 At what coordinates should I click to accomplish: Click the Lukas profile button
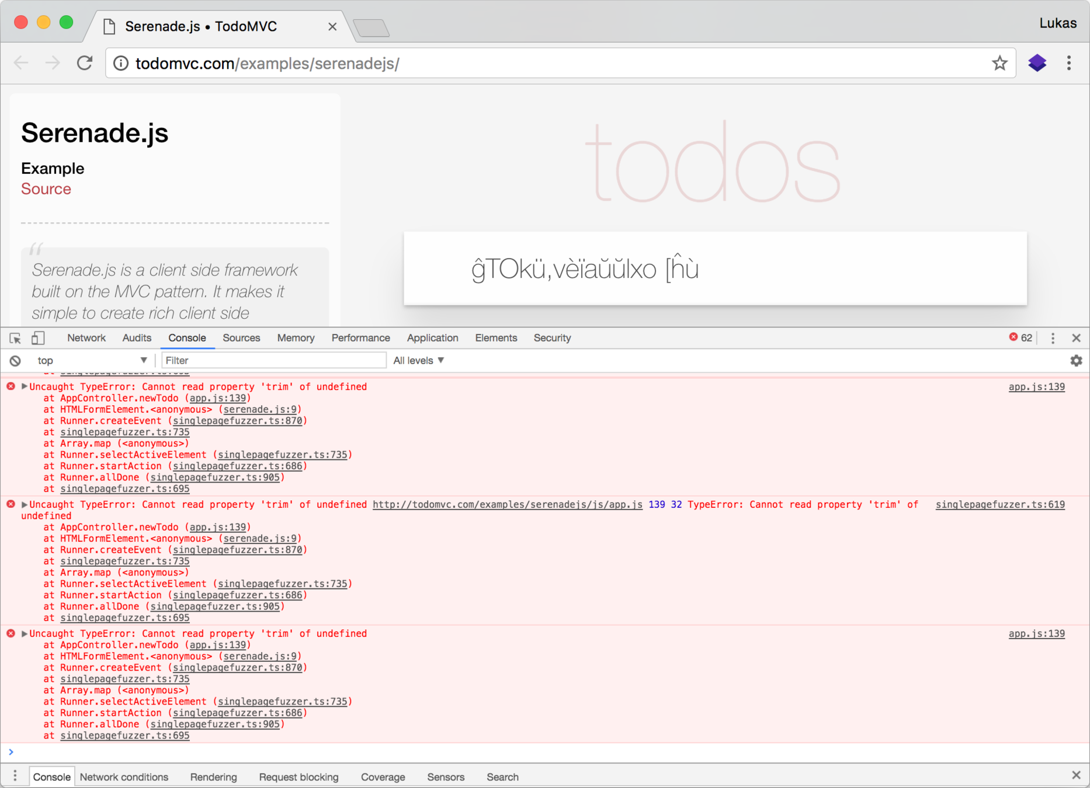pos(1057,23)
